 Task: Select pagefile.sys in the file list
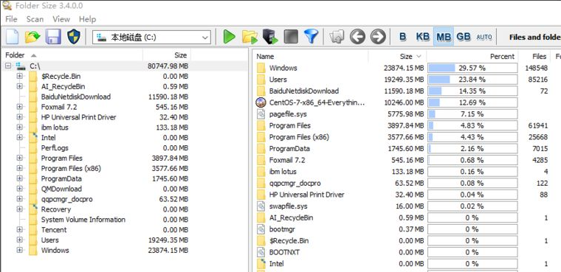click(288, 114)
